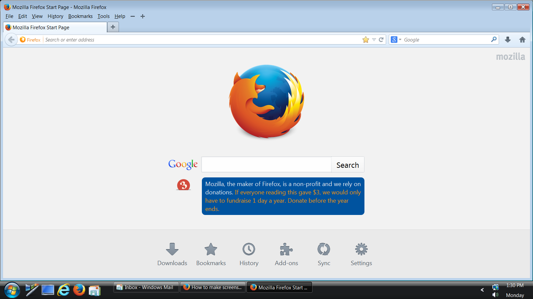The height and width of the screenshot is (299, 533).
Task: Reload the page with the refresh icon
Action: [x=381, y=40]
